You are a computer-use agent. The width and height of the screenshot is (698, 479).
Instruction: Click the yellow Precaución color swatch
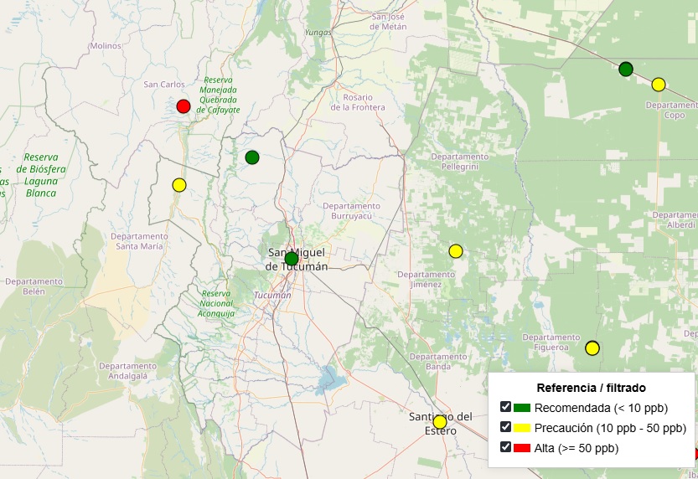coord(523,428)
